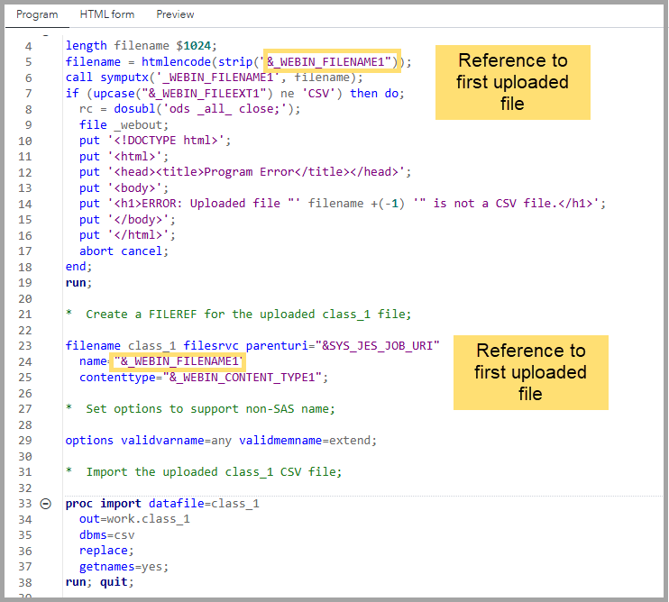
Task: Click line number 4 in the gutter
Action: pyautogui.click(x=27, y=46)
